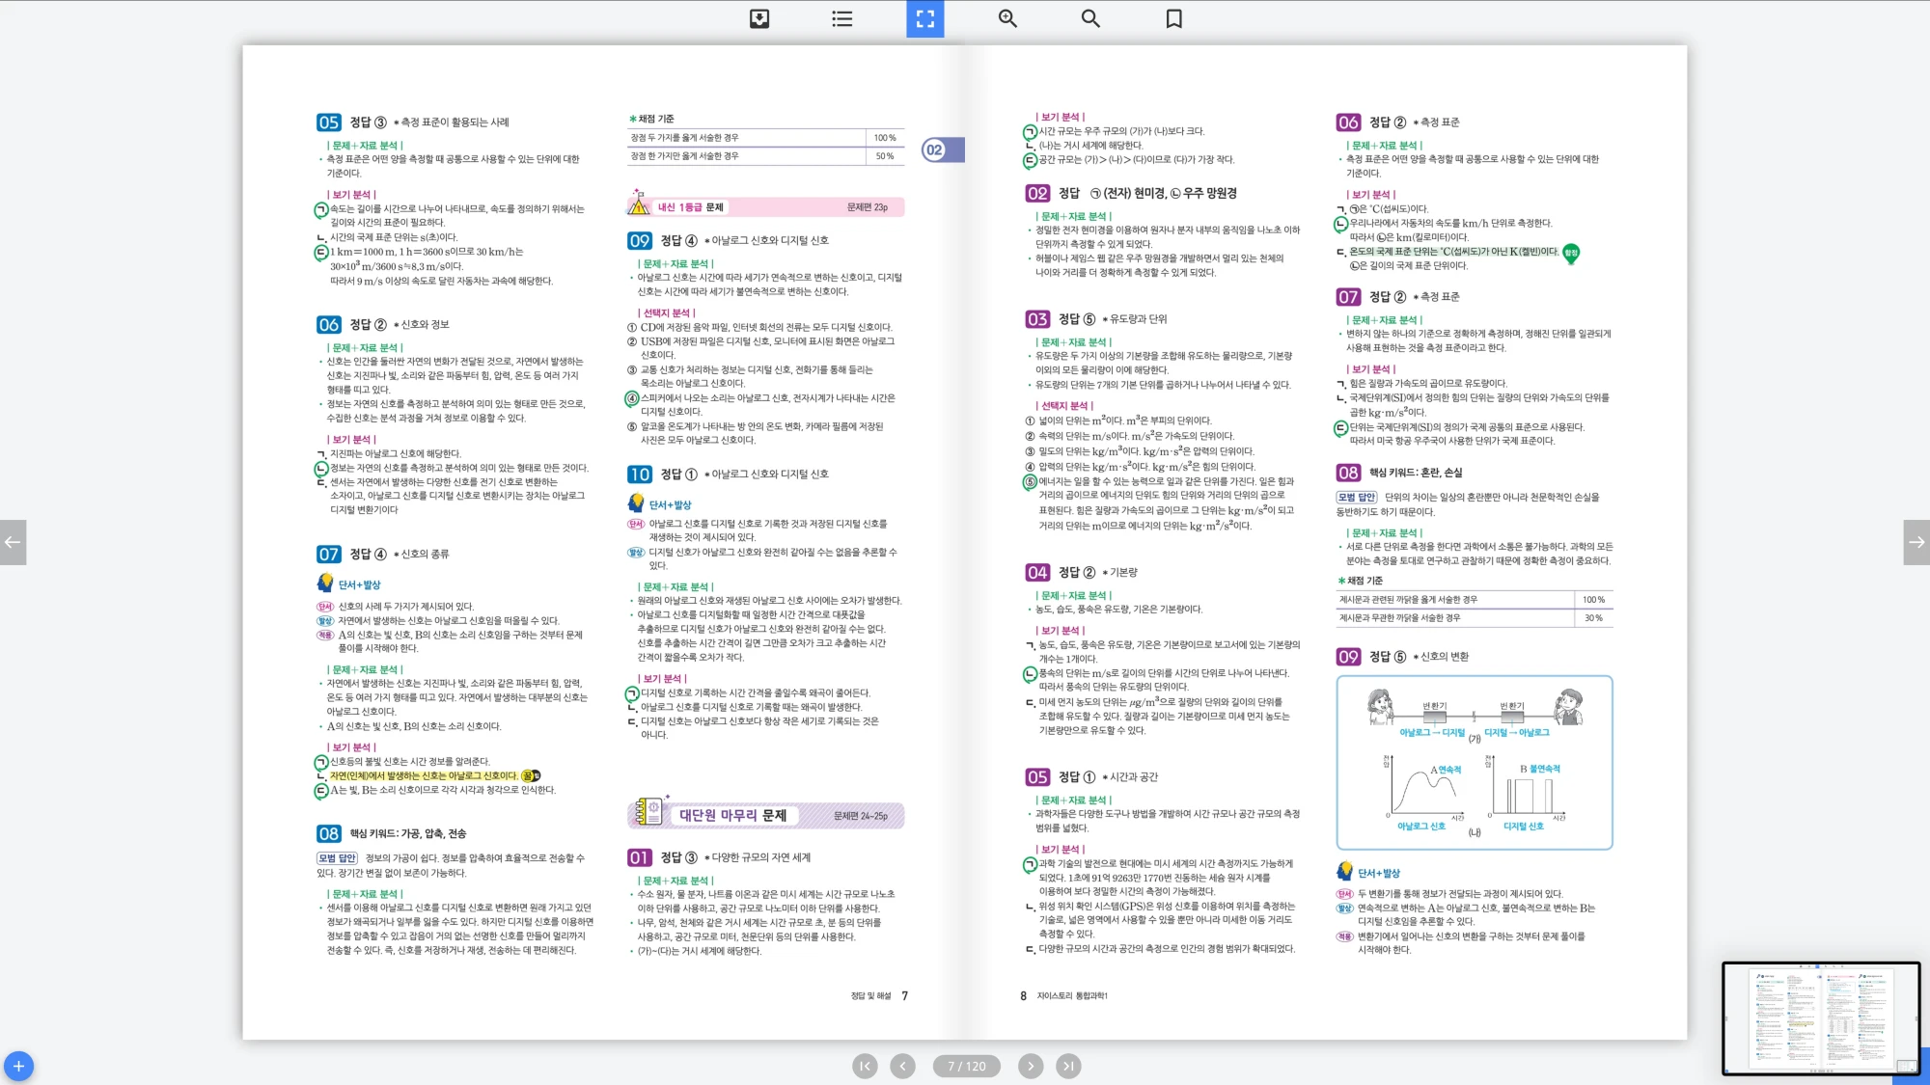1930x1085 pixels.
Task: Open the search magnifier tool
Action: coord(1090,18)
